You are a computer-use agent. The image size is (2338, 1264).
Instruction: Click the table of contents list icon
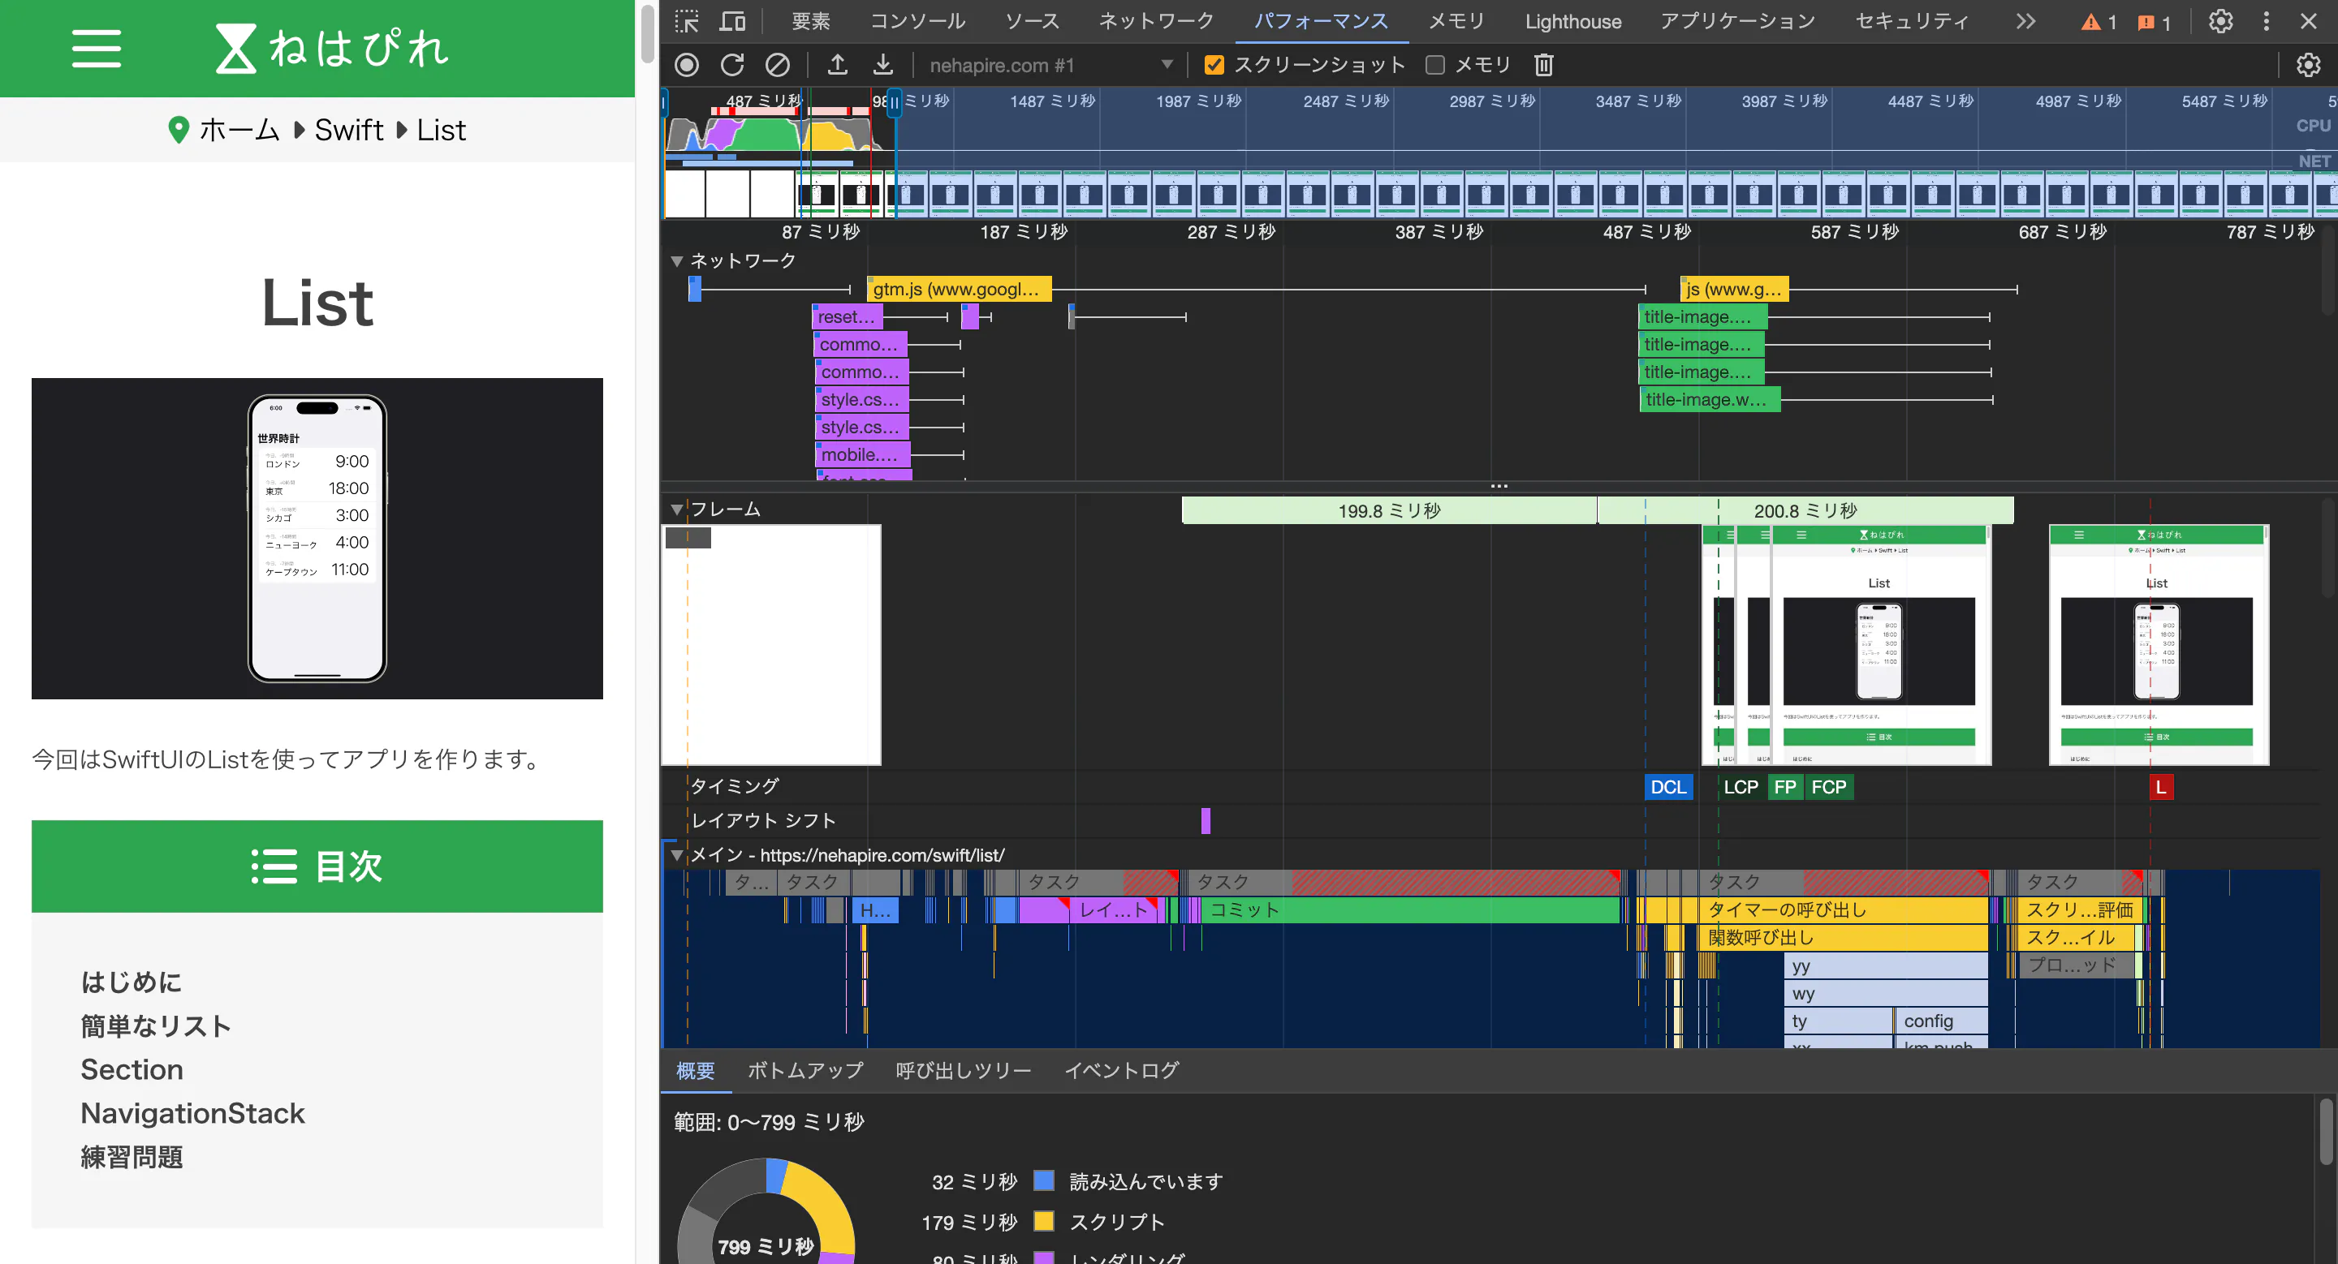tap(274, 866)
